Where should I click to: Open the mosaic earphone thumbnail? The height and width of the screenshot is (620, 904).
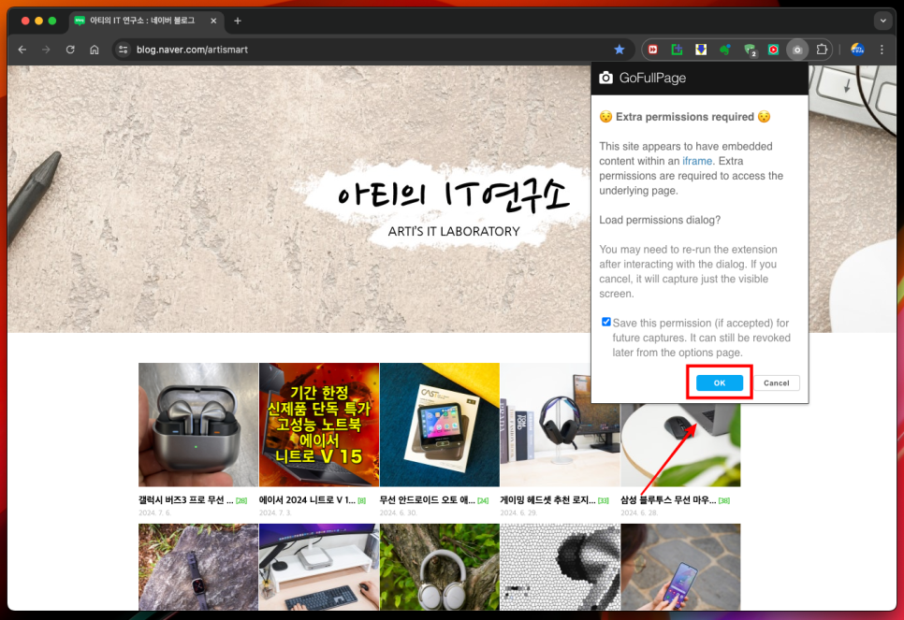coord(560,567)
